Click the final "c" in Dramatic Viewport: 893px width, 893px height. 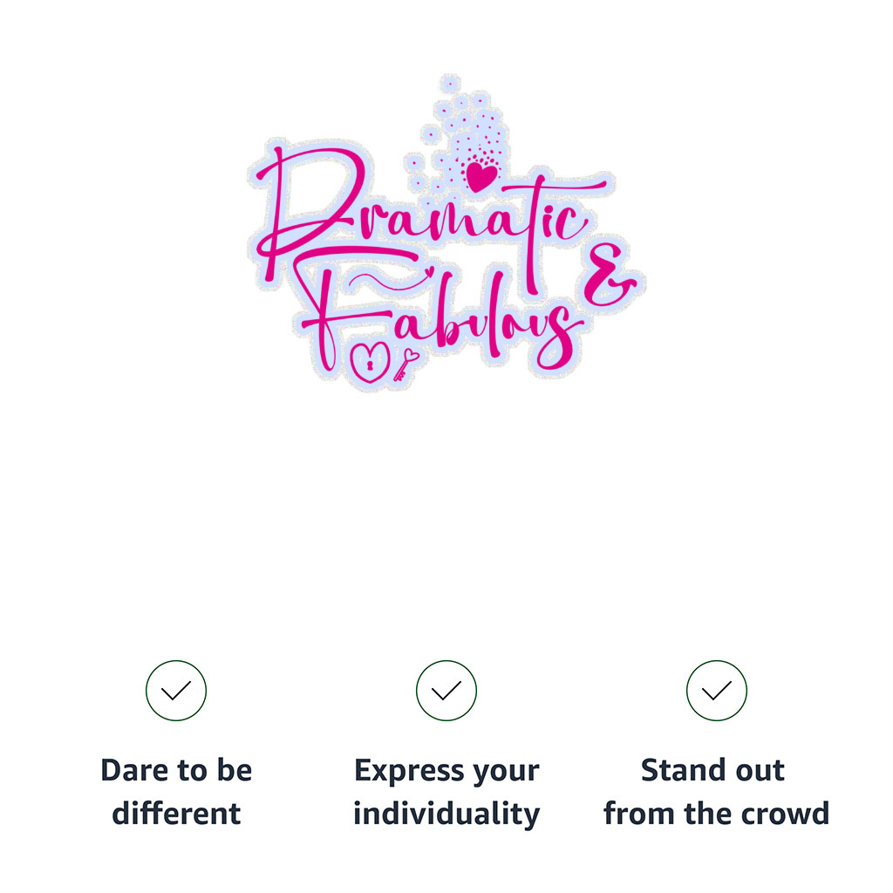point(568,224)
